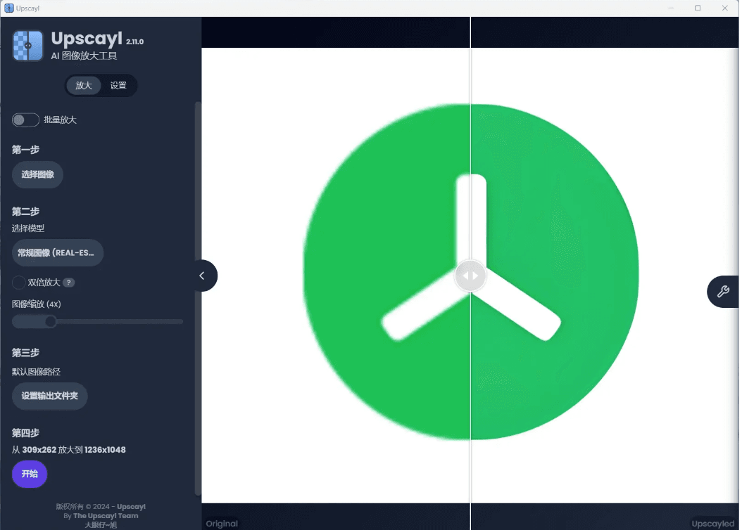Viewport: 742px width, 530px height.
Task: Click the version number 2.11.0
Action: click(x=135, y=41)
